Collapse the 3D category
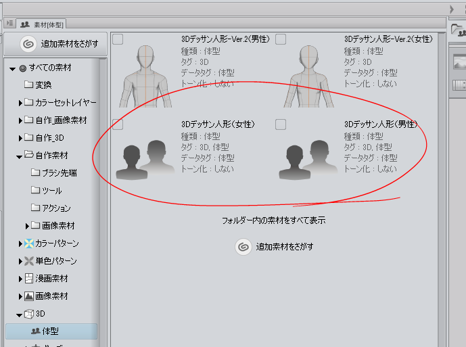Viewport: 466px width, 347px height. [20, 315]
